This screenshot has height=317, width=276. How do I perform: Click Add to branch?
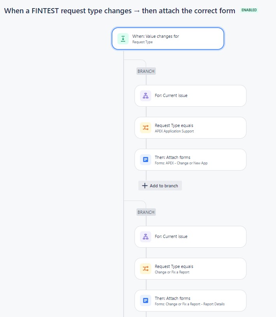(160, 186)
